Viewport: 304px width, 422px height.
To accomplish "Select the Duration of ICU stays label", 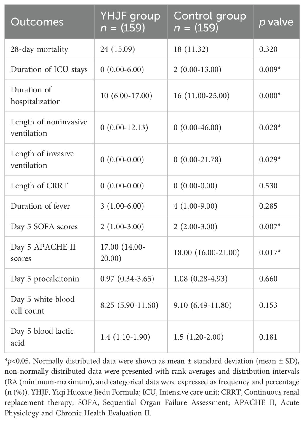I will (49, 69).
